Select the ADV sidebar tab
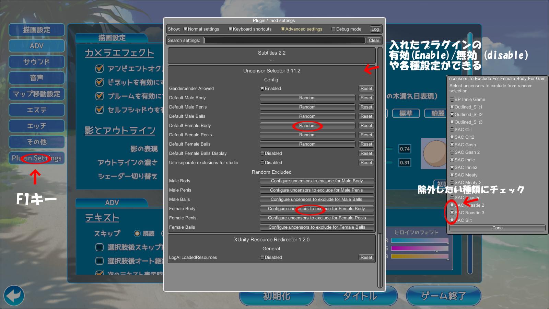Screen dimensions: 549x309 point(37,46)
